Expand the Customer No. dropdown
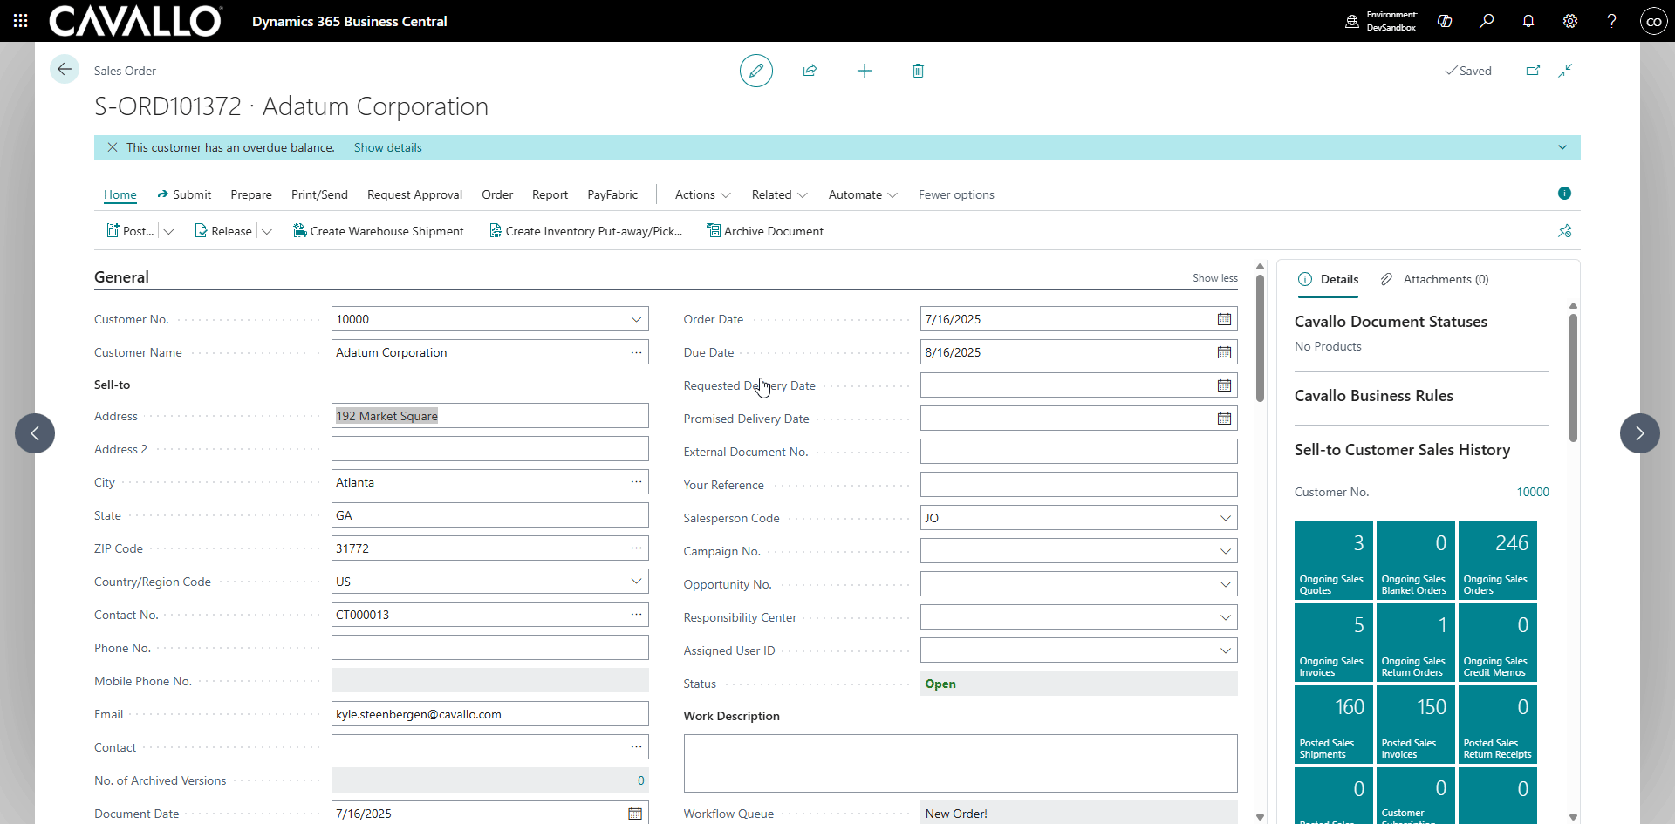Viewport: 1675px width, 824px height. click(x=636, y=319)
